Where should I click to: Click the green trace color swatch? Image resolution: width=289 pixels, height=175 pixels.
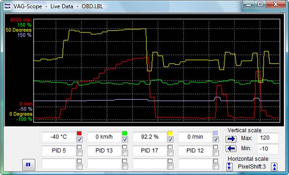tap(125, 133)
